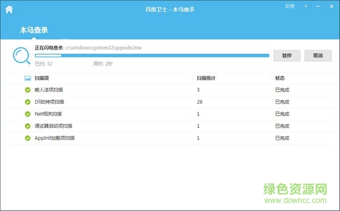Close the 百度卫士 window
This screenshot has height=211, width=340.
click(331, 6)
